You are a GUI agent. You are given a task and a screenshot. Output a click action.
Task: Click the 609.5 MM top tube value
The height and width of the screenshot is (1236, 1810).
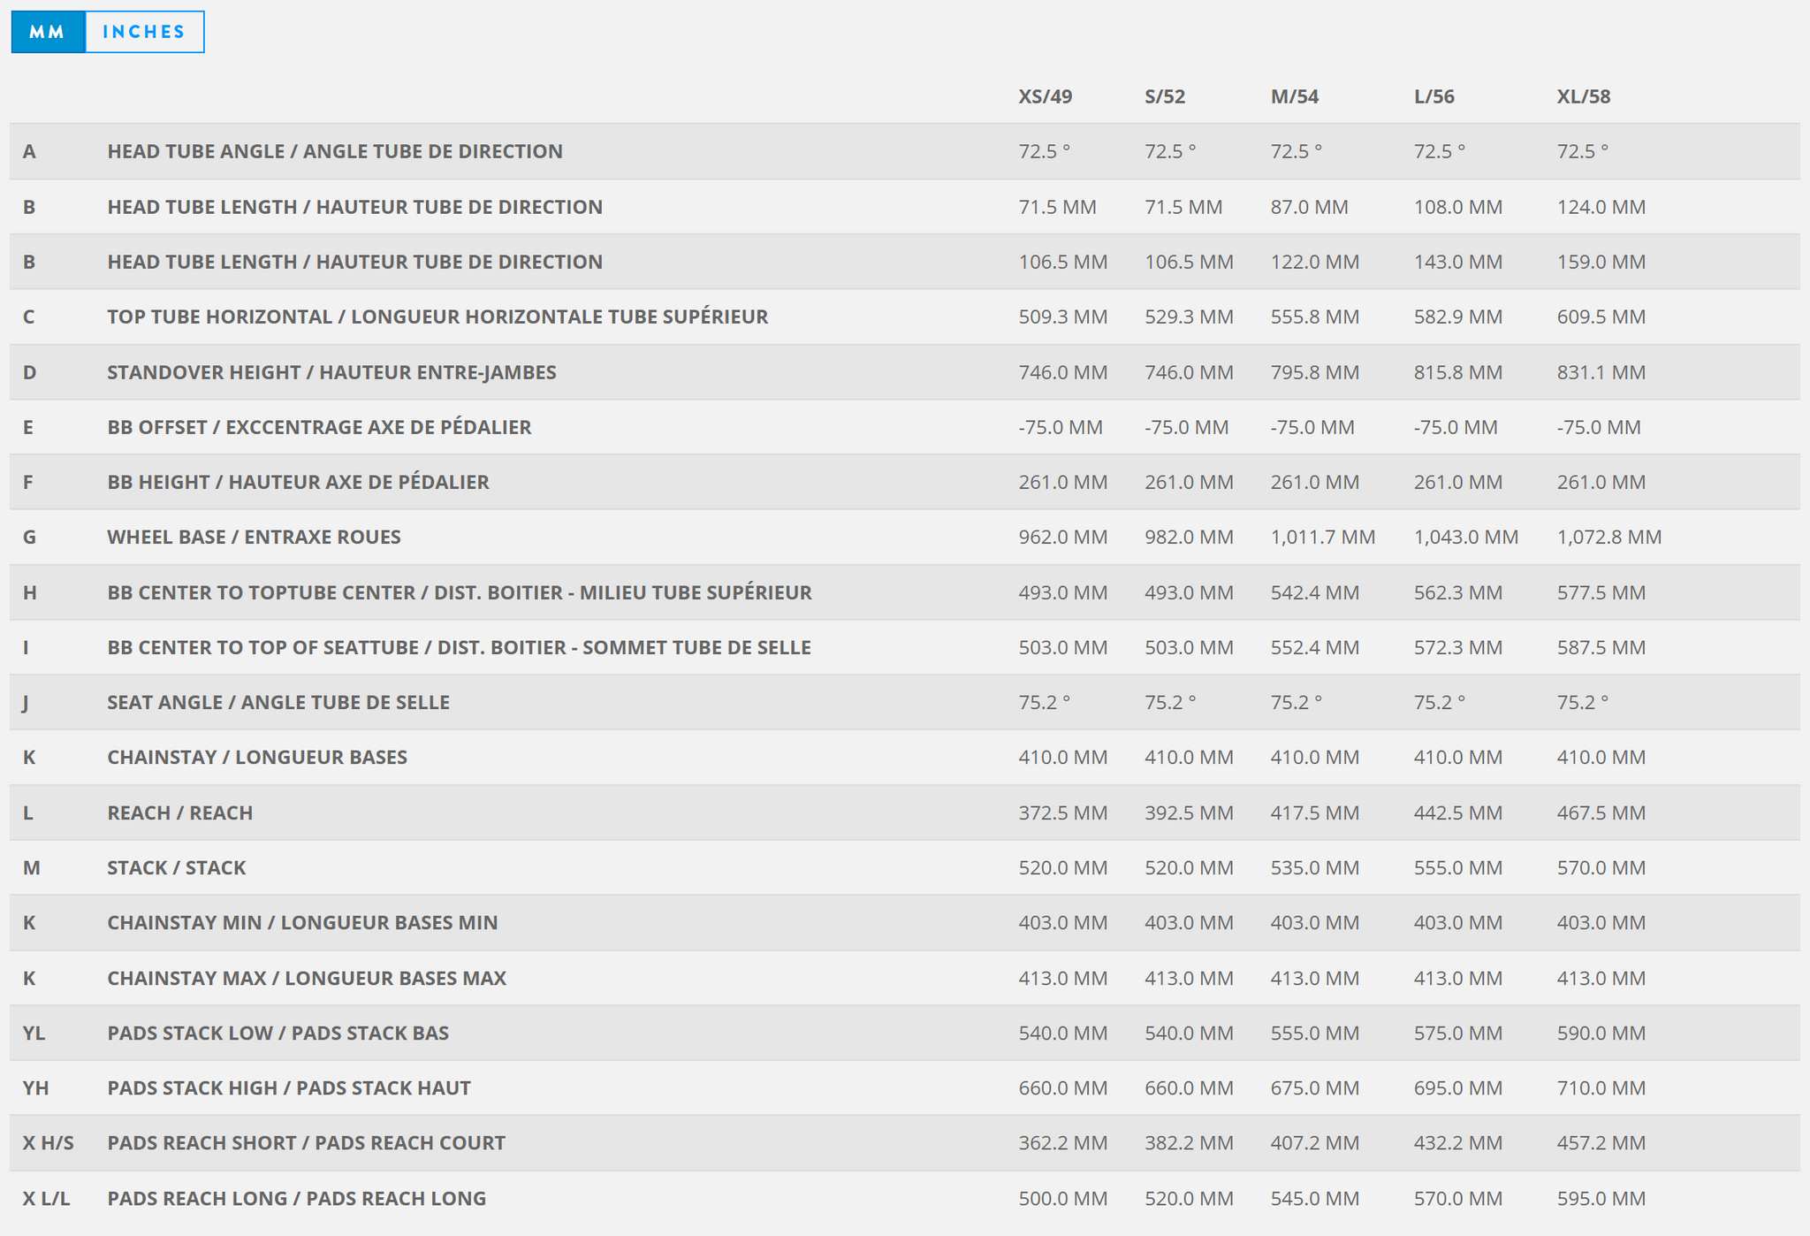(x=1601, y=317)
